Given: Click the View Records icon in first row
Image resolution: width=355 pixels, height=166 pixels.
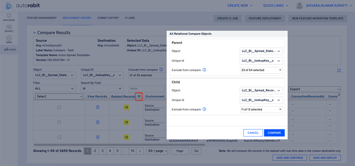Looking at the screenshot, I should (x=98, y=108).
